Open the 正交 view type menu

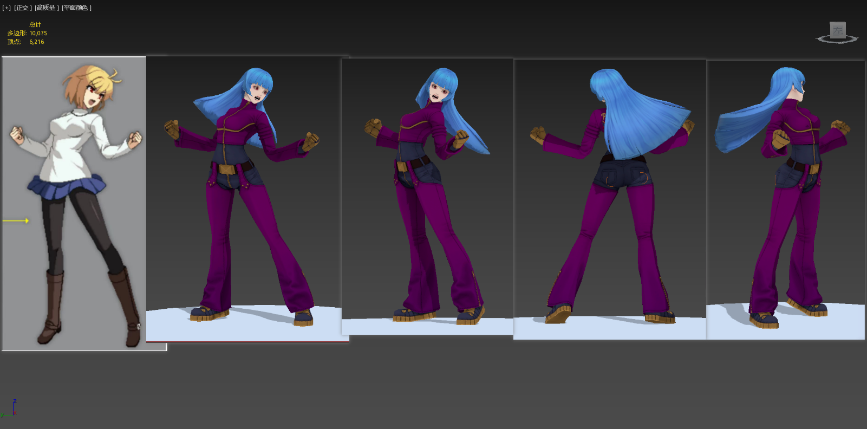click(23, 8)
